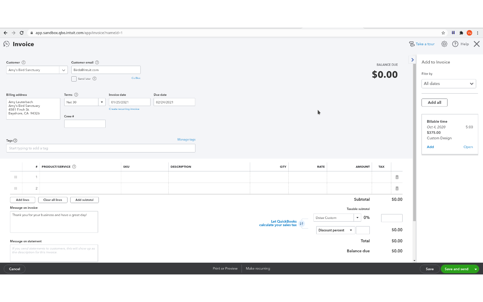Enable the Send later checkbox
This screenshot has height=302, width=483.
click(74, 79)
